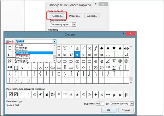Select the spade suit symbol
This screenshot has height=116, width=164.
120,48
